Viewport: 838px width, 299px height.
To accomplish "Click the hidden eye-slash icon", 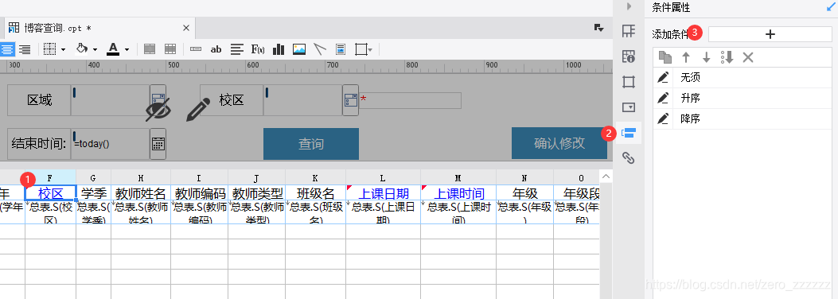I will tap(158, 109).
